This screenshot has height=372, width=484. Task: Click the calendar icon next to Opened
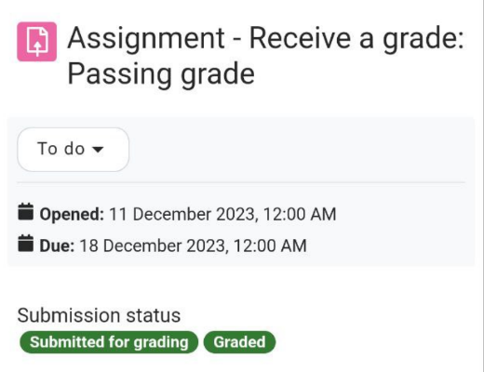coord(26,212)
